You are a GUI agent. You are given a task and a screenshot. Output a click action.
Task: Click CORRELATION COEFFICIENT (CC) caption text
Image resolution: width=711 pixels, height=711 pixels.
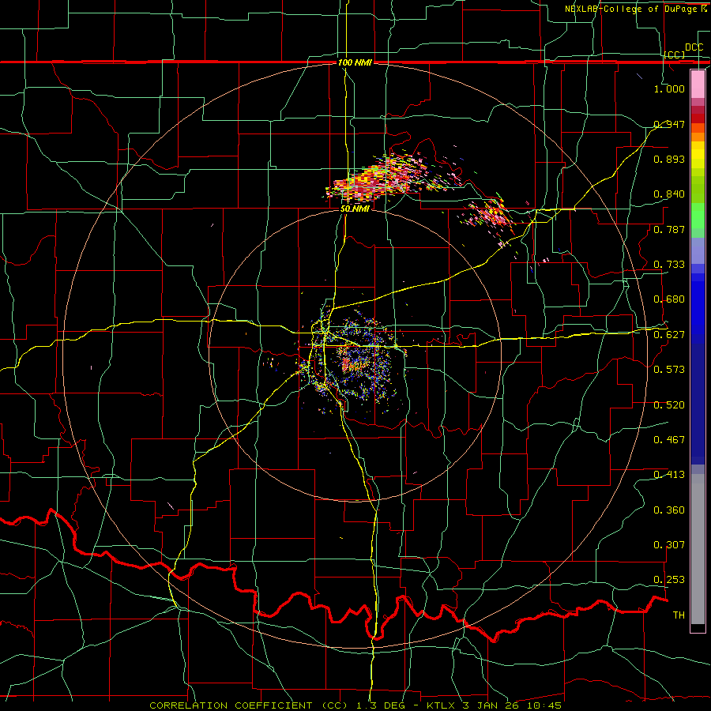[x=249, y=705]
